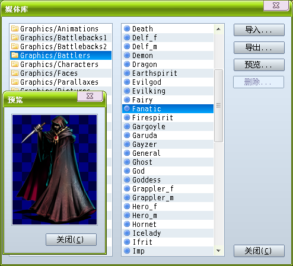Click the blue dot icon beside Earthspirit

click(x=127, y=73)
